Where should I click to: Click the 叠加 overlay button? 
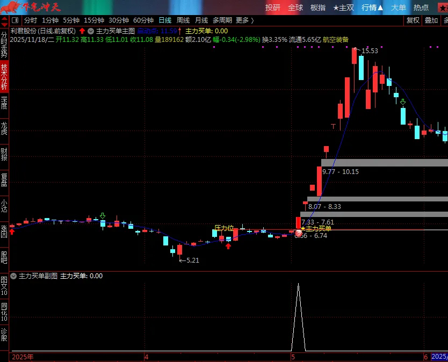click(431, 20)
